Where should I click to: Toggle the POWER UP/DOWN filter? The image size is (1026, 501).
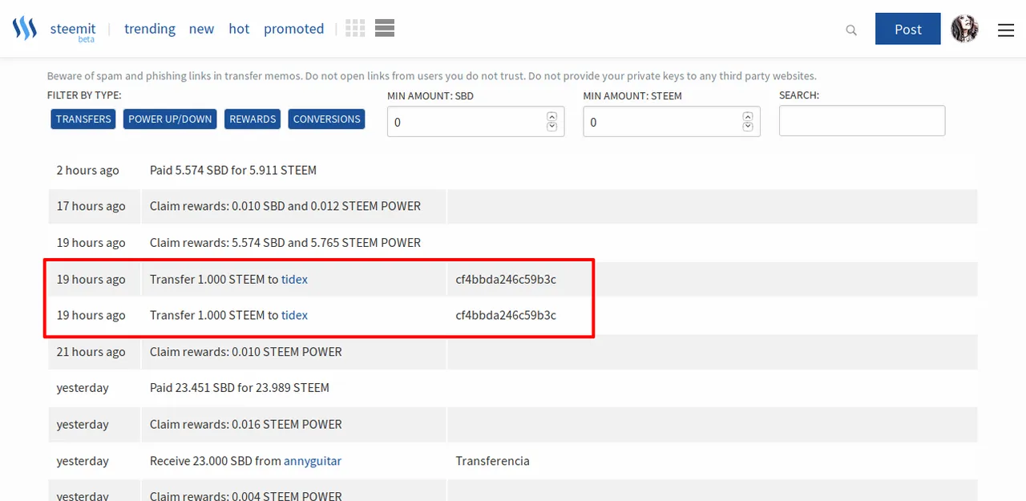[170, 119]
